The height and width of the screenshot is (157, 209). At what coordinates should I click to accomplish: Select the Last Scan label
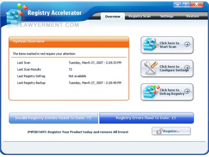click(x=24, y=63)
